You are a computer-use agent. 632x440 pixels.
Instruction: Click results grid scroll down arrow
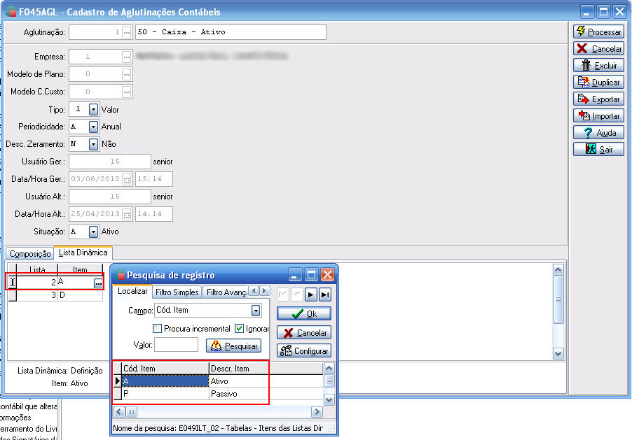tap(329, 399)
